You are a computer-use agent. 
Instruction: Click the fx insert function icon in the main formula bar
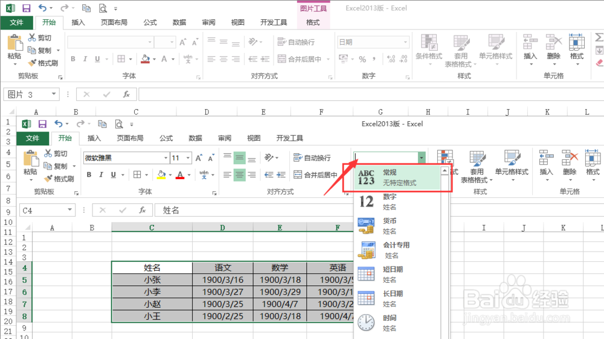(x=126, y=94)
